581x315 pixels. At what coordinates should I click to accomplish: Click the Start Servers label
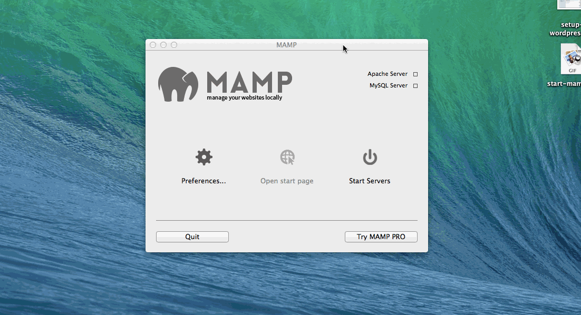coord(370,181)
